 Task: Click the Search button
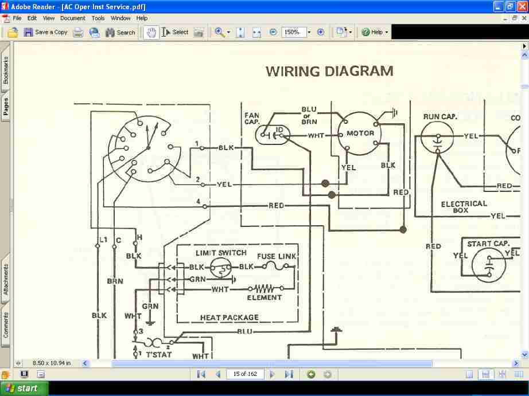click(x=120, y=33)
